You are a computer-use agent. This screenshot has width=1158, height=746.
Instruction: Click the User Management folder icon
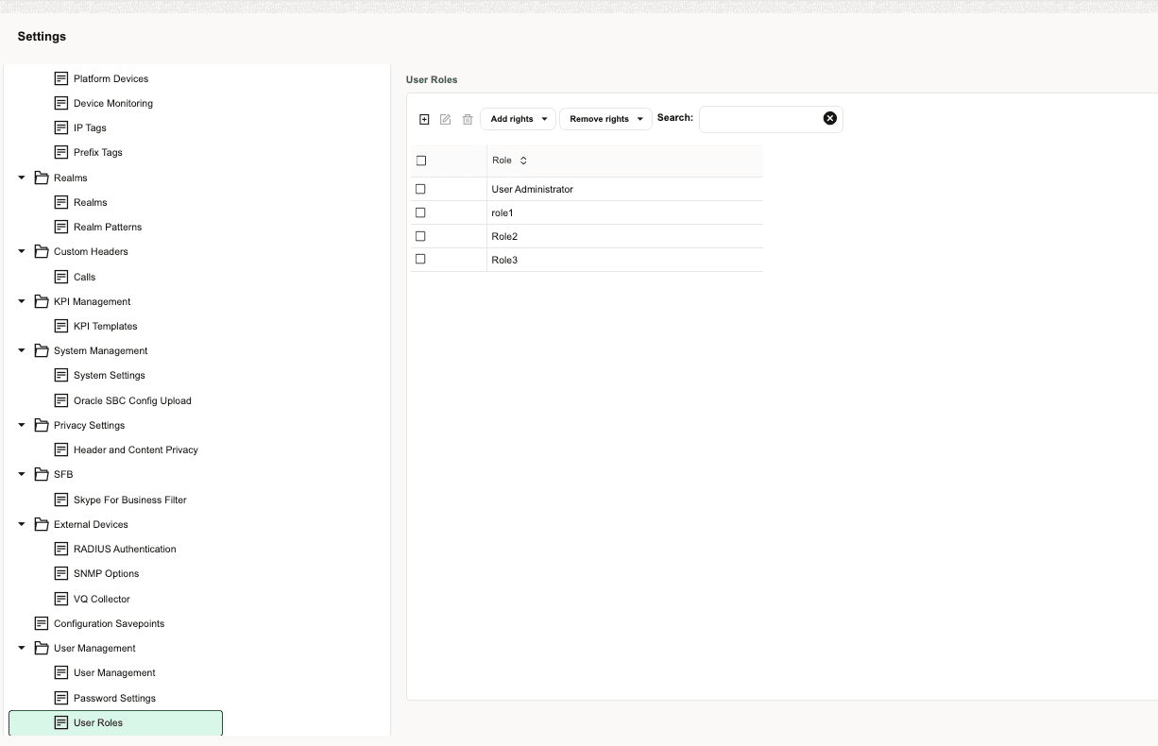pyautogui.click(x=41, y=648)
